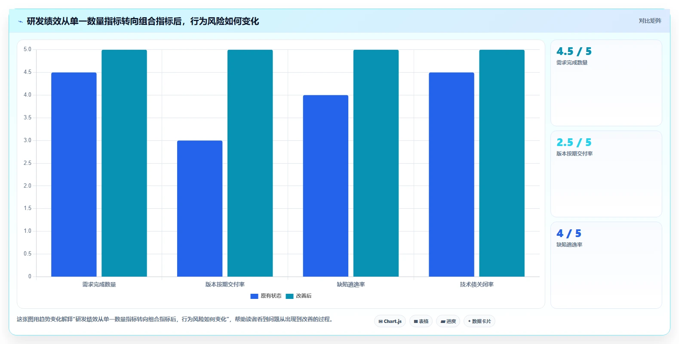The height and width of the screenshot is (344, 679).
Task: Click the header icon beside the chart title
Action: 20,21
